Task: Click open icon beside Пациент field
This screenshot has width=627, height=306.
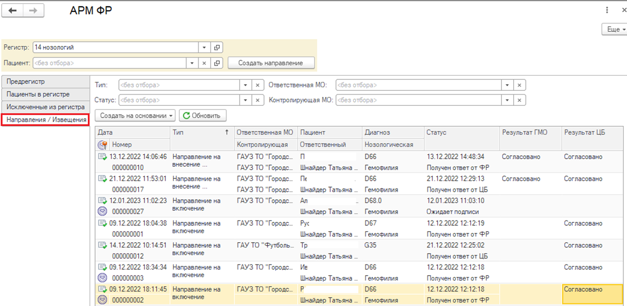Action: (217, 63)
